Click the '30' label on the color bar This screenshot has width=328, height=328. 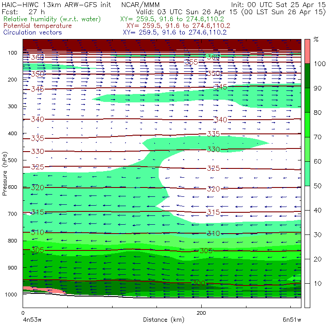tap(318, 235)
